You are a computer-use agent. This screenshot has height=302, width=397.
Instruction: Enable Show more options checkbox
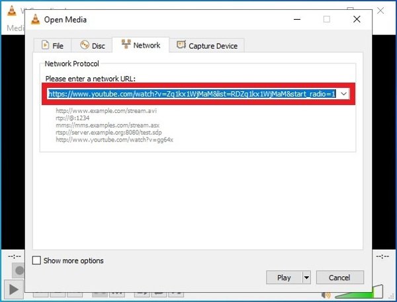pyautogui.click(x=36, y=260)
